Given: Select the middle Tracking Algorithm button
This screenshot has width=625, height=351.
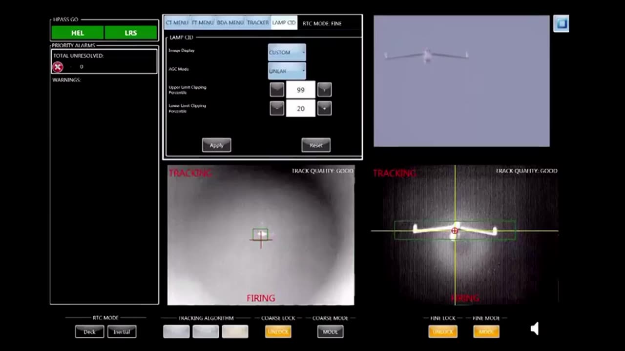Looking at the screenshot, I should (206, 331).
